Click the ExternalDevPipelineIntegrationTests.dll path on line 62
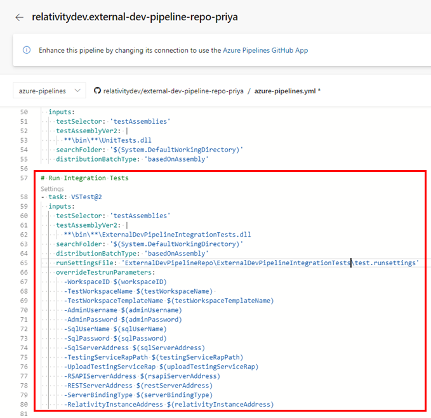The image size is (431, 418). coord(157,235)
